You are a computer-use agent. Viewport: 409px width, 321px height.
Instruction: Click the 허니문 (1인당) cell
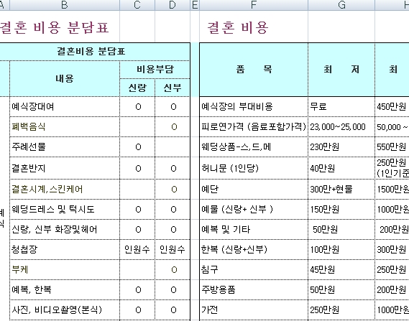click(254, 168)
